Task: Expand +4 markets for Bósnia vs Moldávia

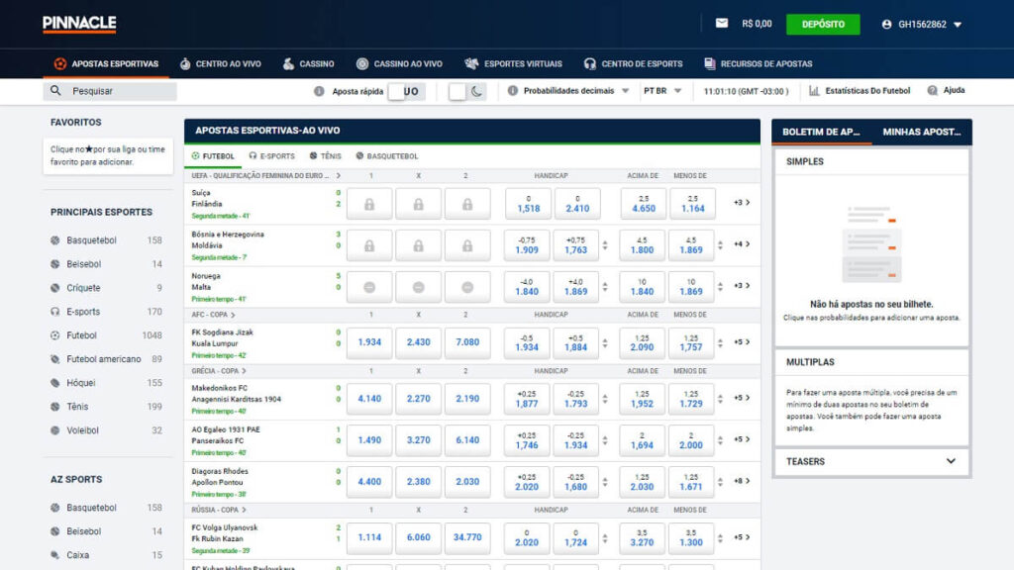Action: coord(742,243)
